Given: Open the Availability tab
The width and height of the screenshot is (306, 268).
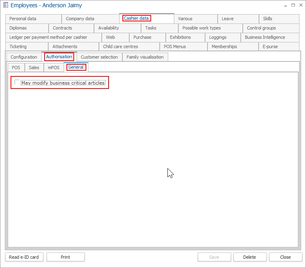Looking at the screenshot, I should pos(109,28).
